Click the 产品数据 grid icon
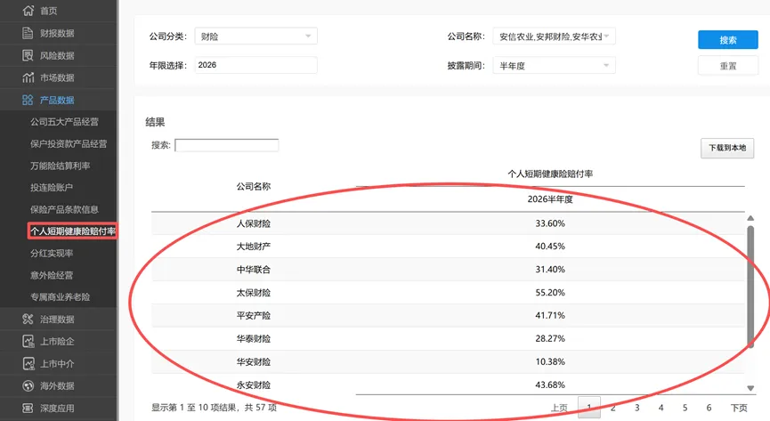This screenshot has width=770, height=421. pos(28,100)
